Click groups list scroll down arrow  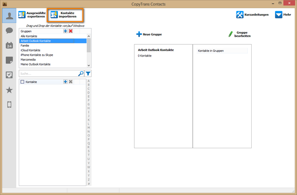[x=89, y=66]
